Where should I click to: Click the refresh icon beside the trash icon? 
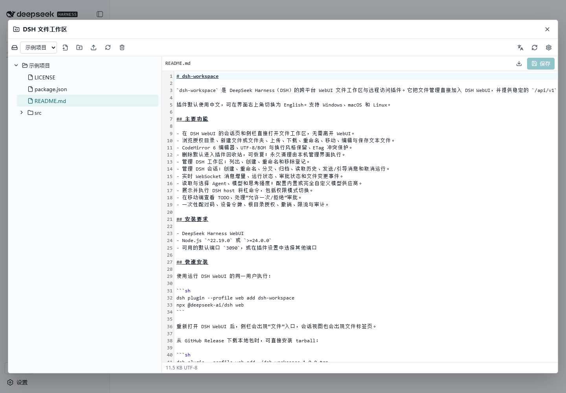[x=108, y=48]
